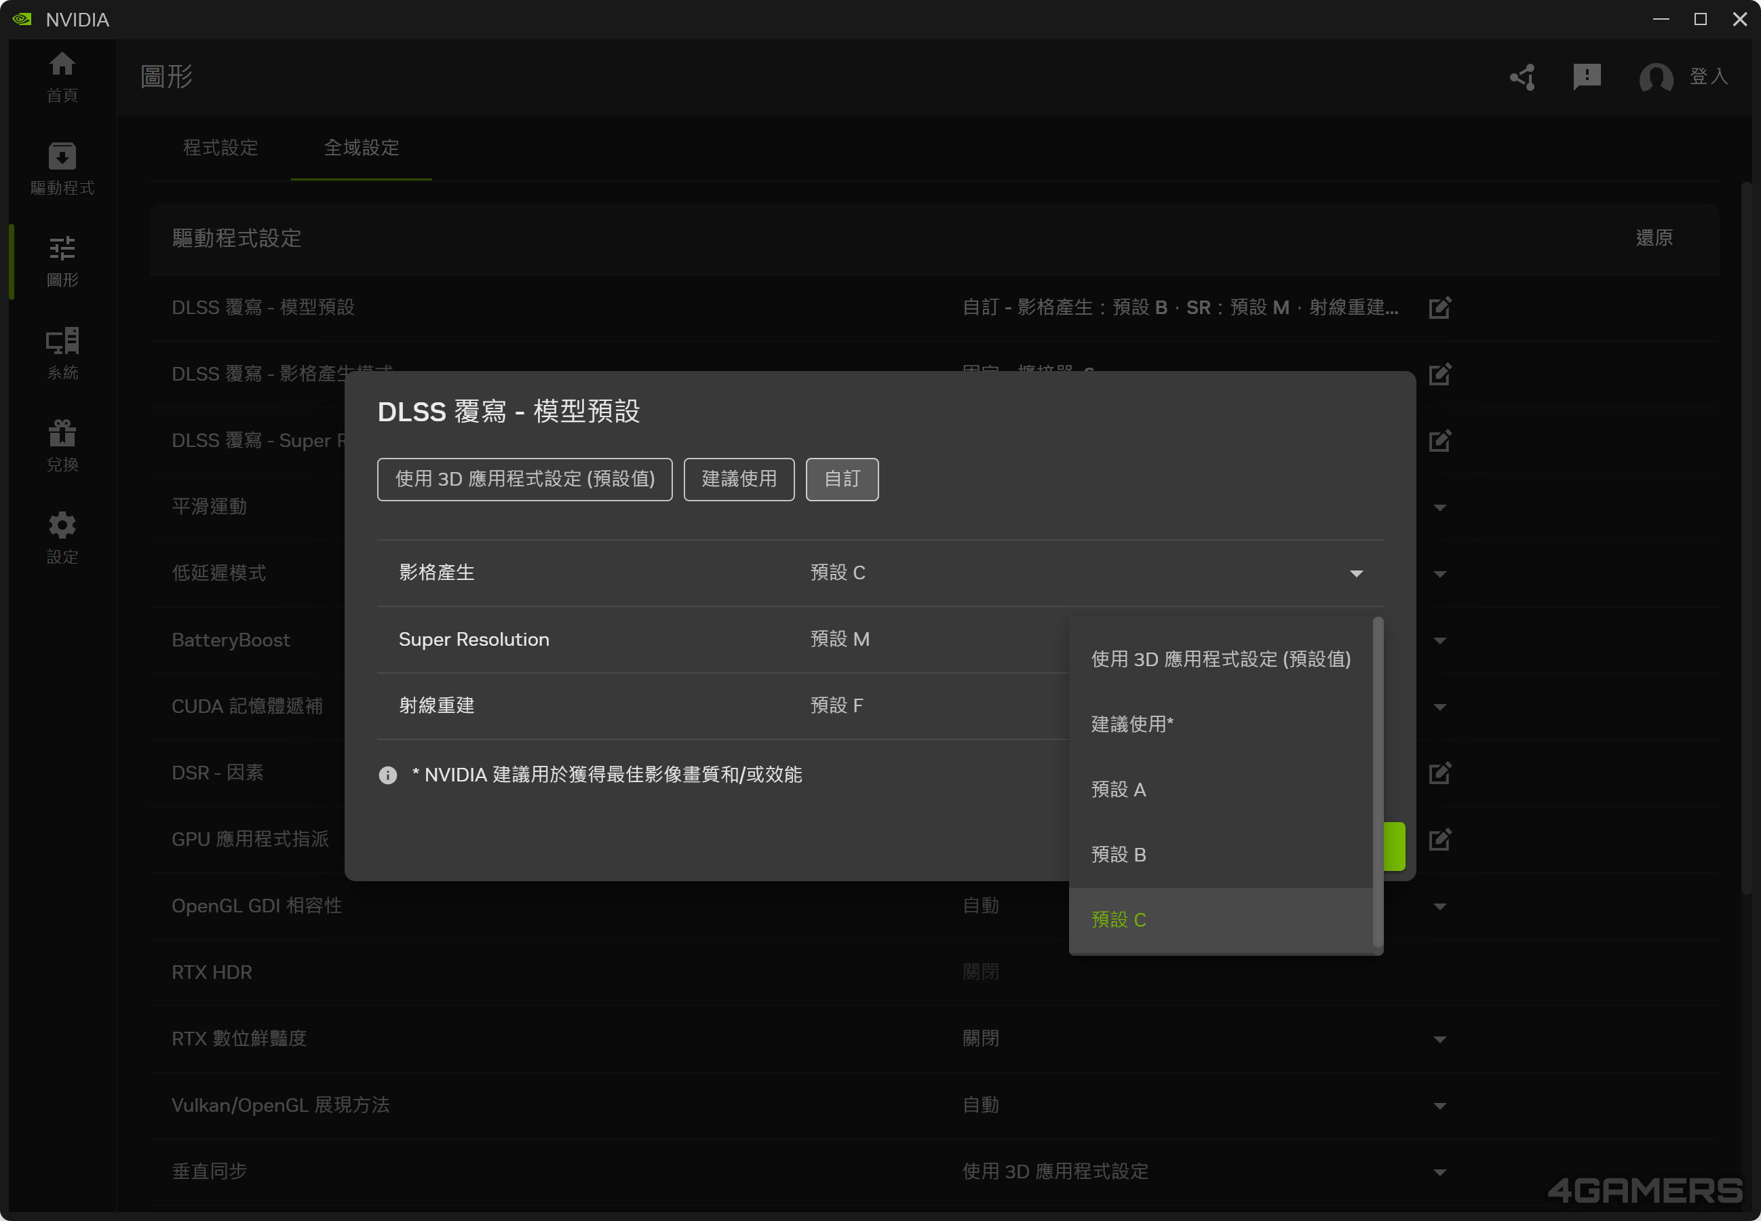Open the feedback exclamation icon

pos(1587,77)
